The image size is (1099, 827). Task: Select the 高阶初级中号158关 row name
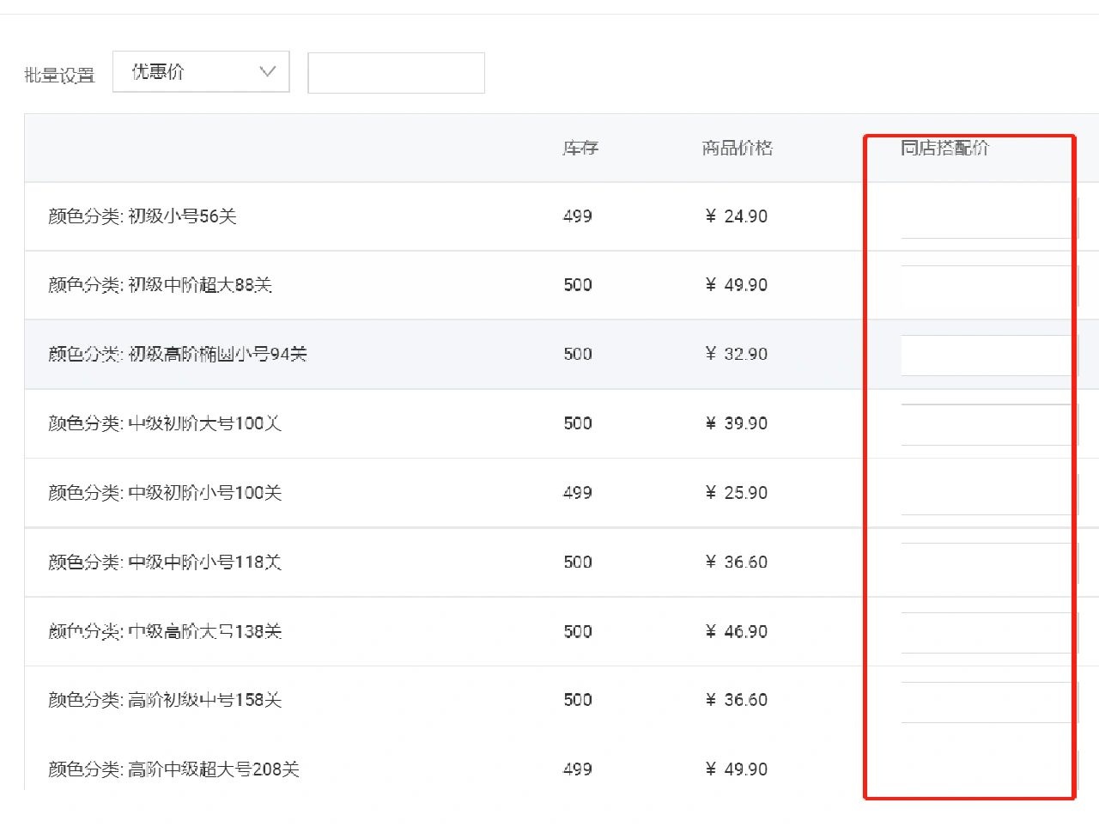tap(165, 700)
